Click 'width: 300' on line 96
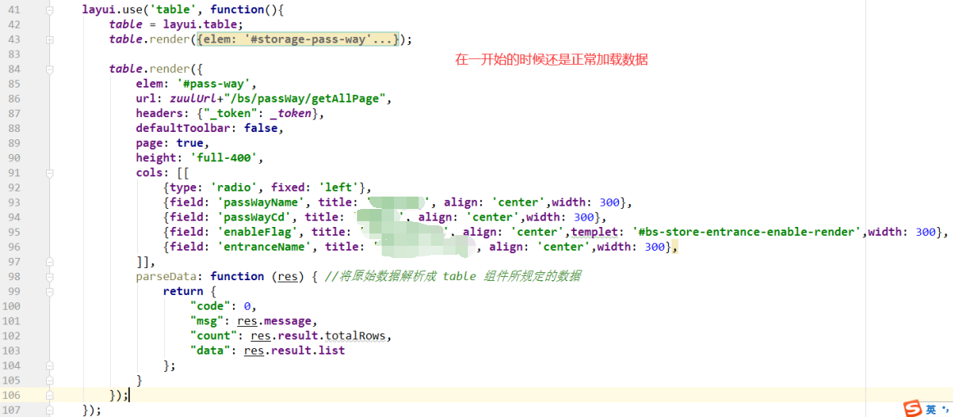 tap(632, 247)
